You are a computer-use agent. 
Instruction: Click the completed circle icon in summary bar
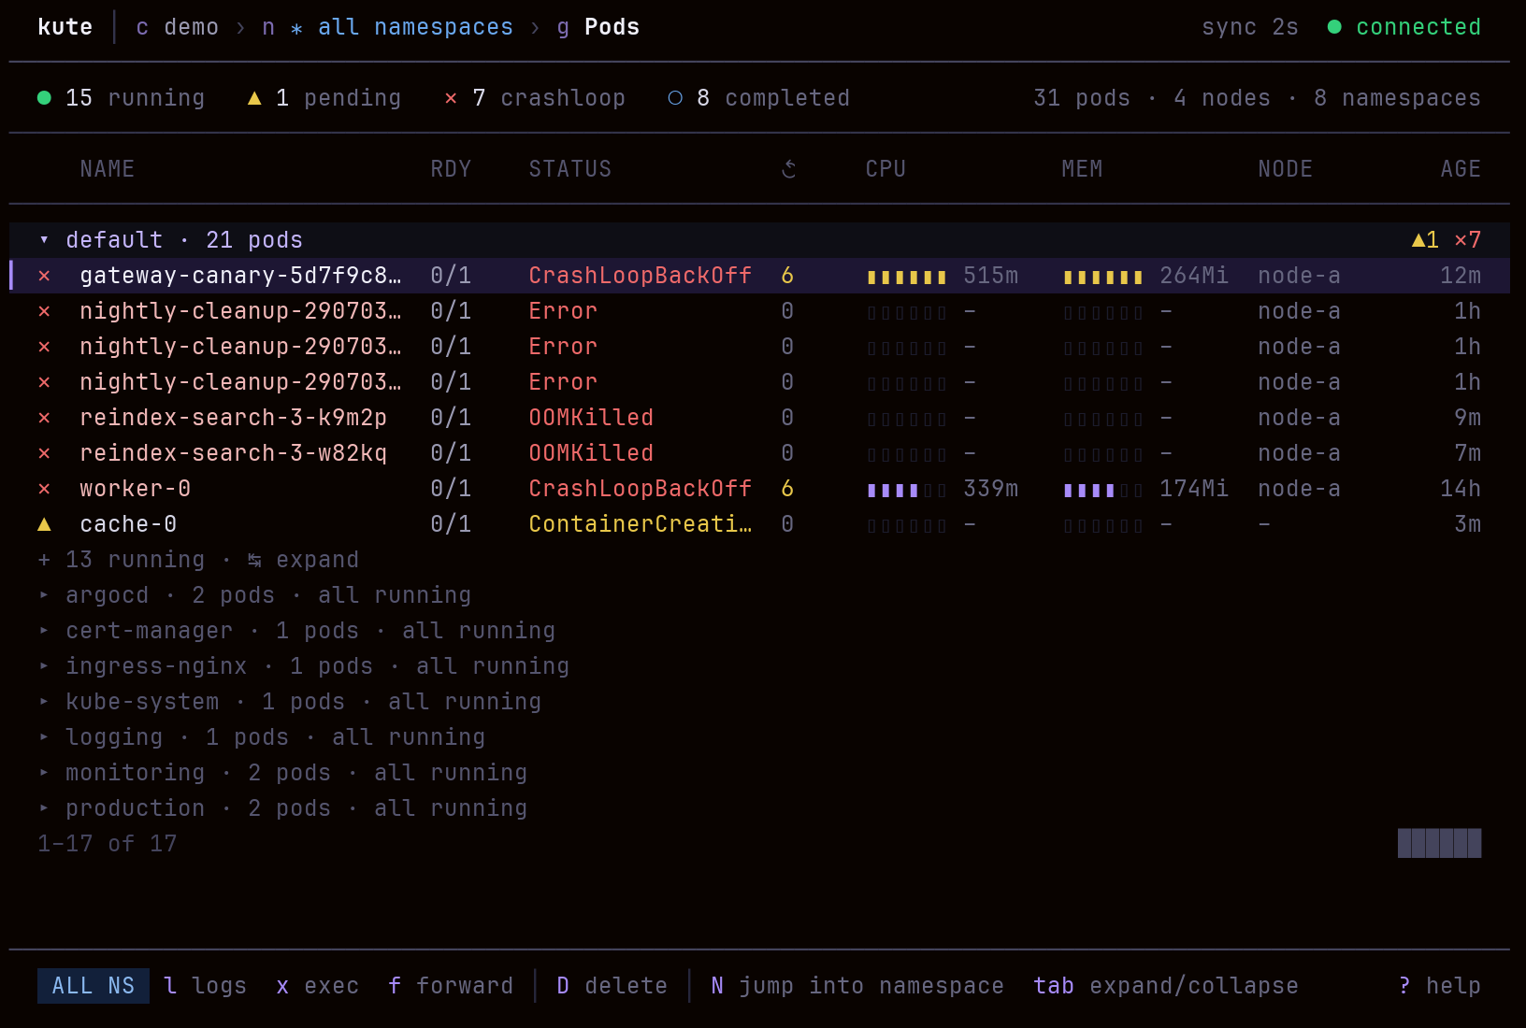(675, 97)
